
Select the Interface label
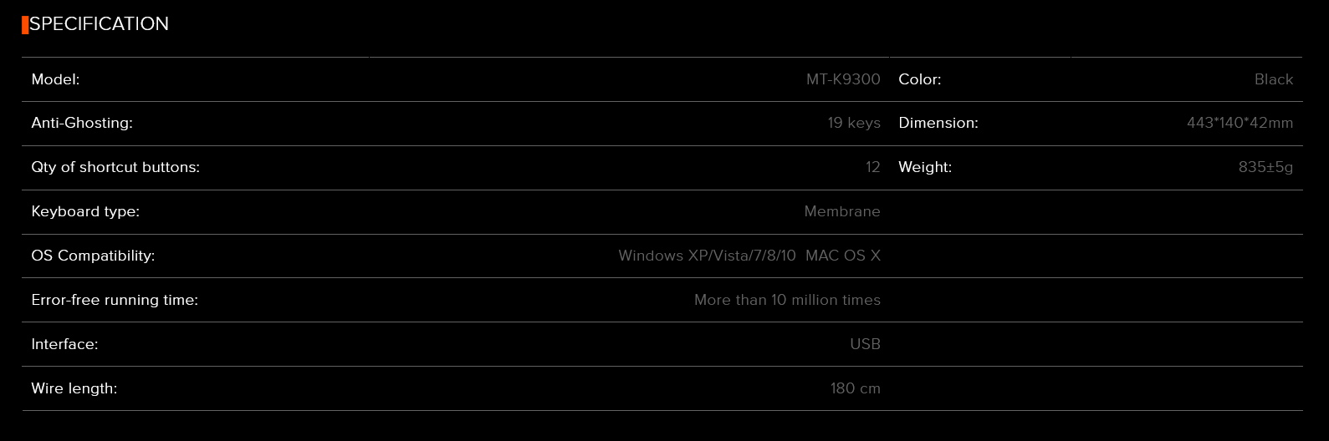[x=64, y=344]
